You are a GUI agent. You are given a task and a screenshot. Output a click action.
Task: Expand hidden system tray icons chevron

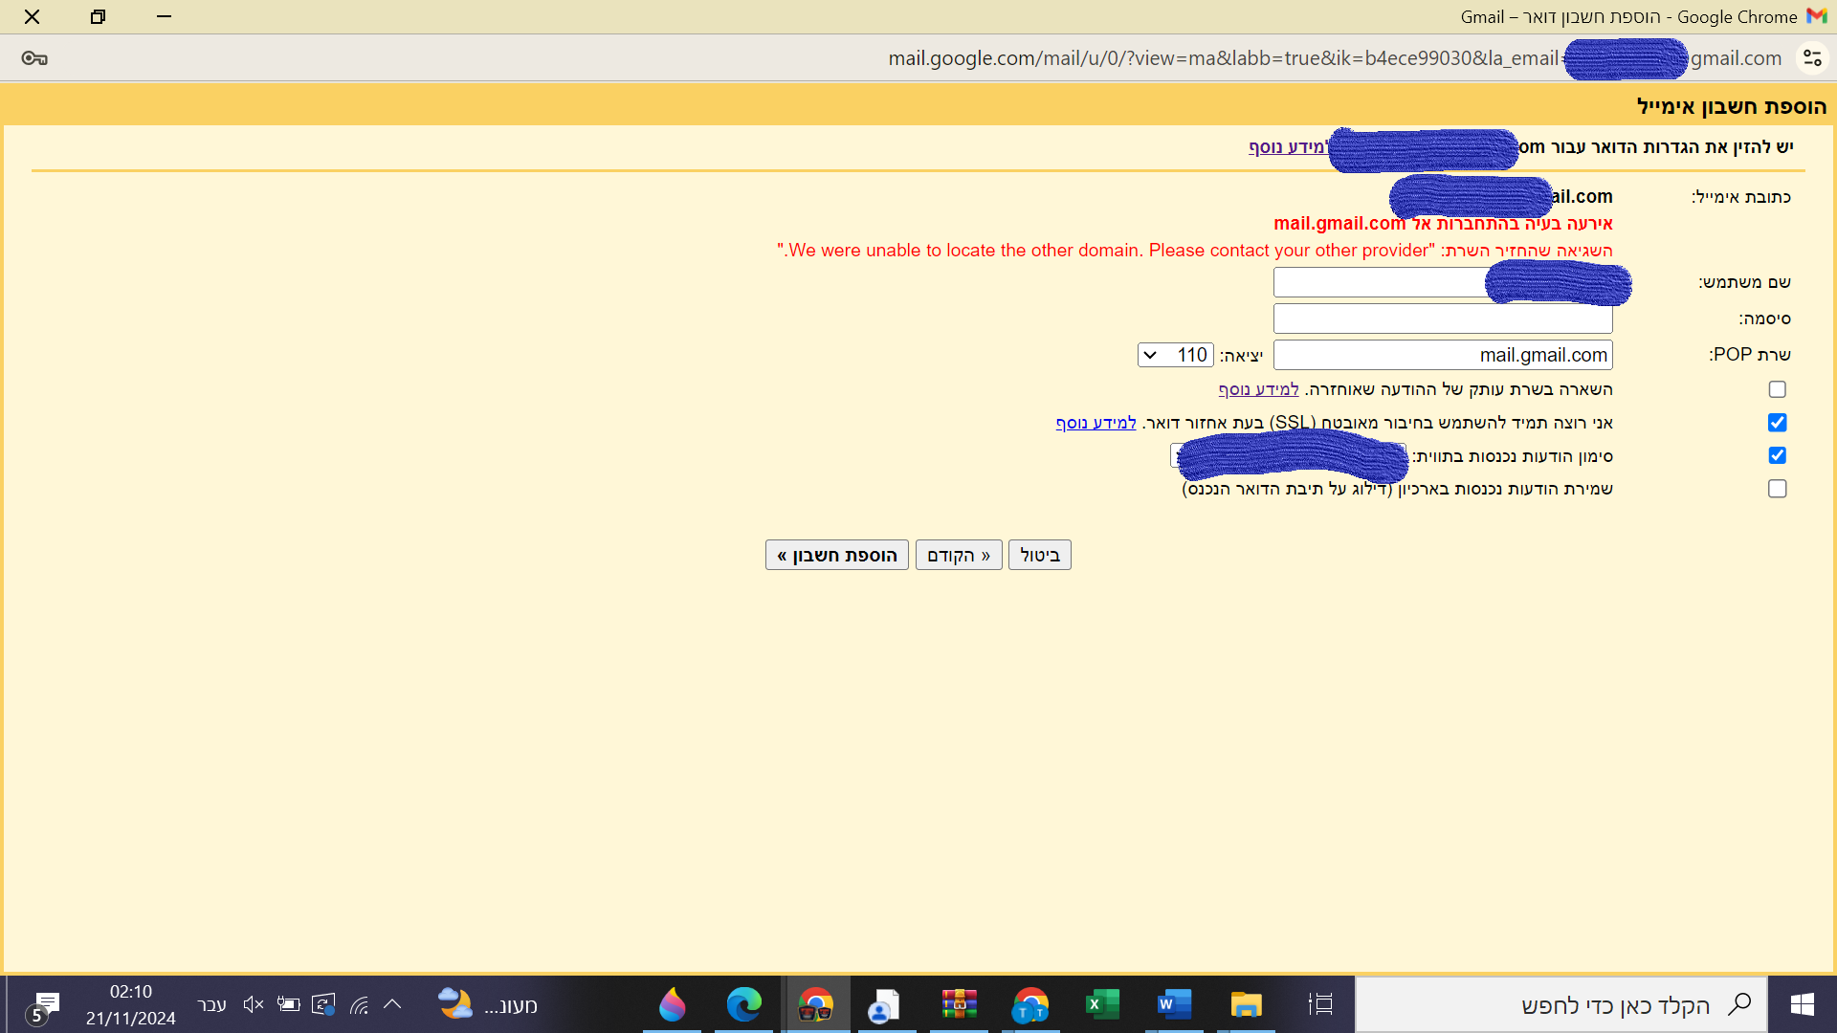point(392,1004)
